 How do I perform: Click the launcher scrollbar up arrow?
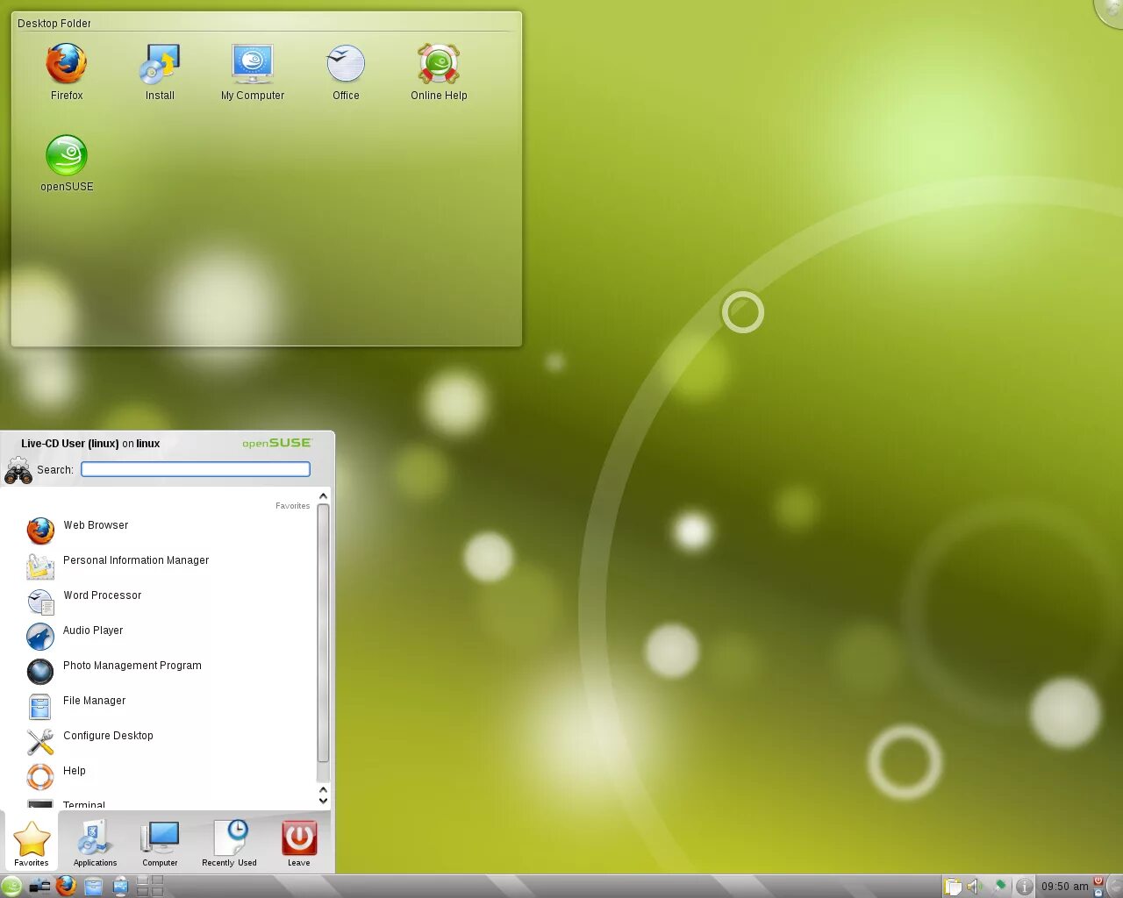(x=323, y=496)
